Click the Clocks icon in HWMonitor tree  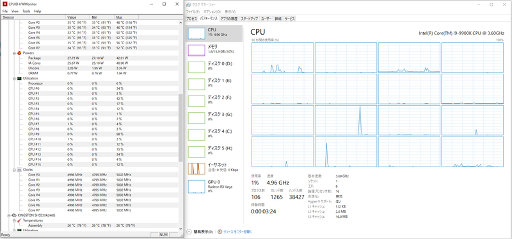19,170
